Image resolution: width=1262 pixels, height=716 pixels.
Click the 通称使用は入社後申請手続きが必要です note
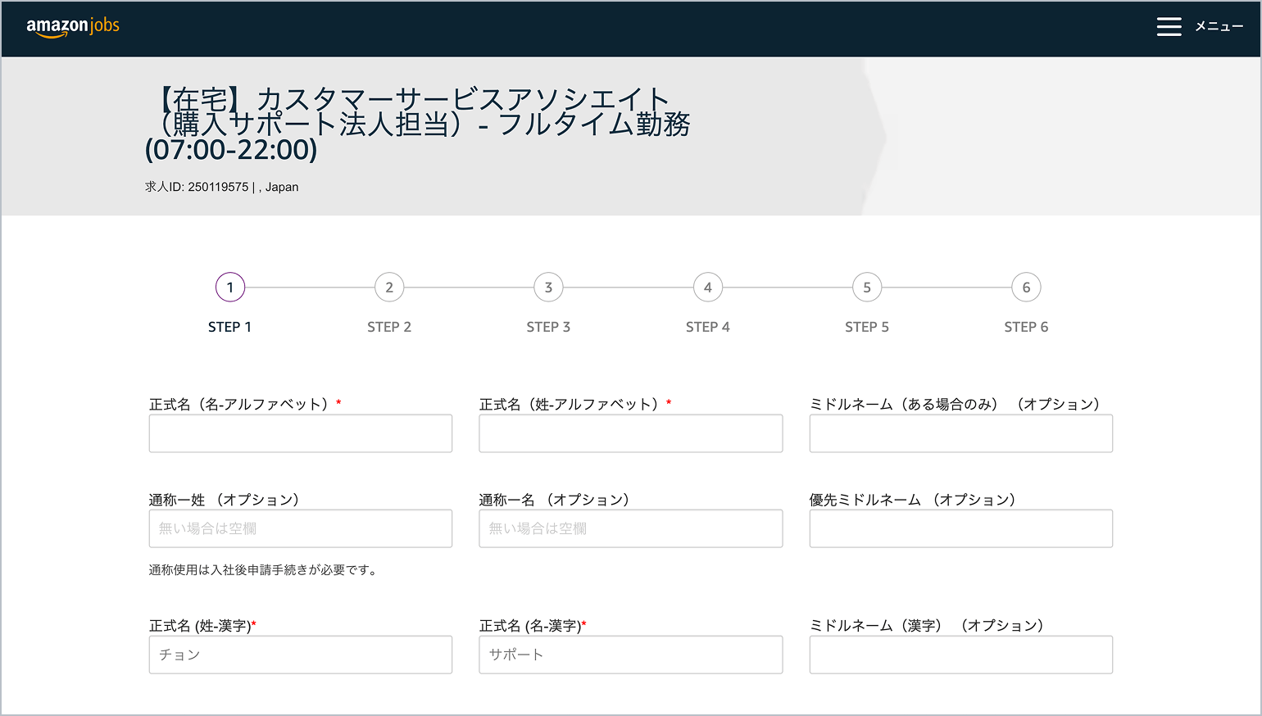(264, 570)
